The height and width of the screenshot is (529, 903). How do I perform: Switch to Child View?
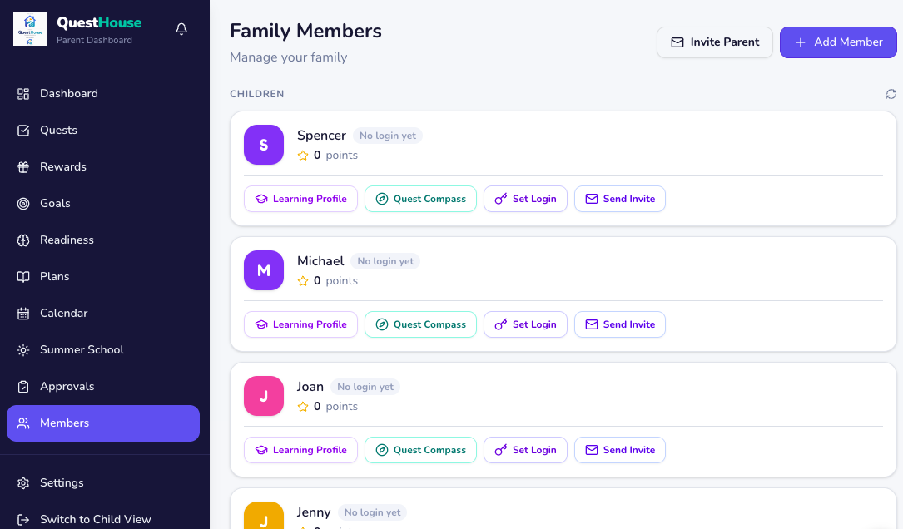[103, 519]
